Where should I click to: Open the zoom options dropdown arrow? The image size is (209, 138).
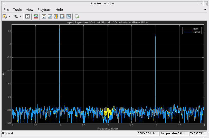pyautogui.click(x=21, y=16)
